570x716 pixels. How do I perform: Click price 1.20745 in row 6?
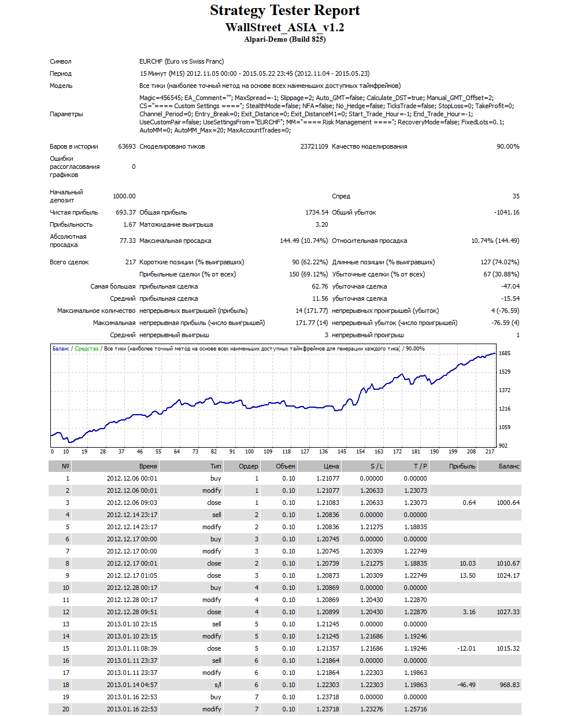tap(328, 539)
